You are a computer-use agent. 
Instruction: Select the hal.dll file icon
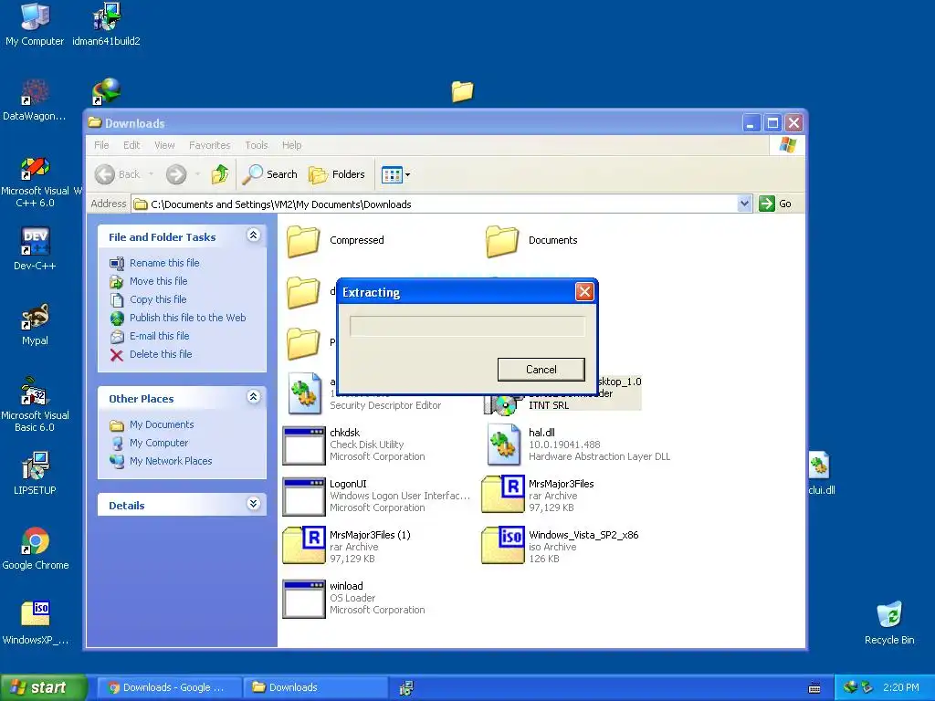point(503,445)
